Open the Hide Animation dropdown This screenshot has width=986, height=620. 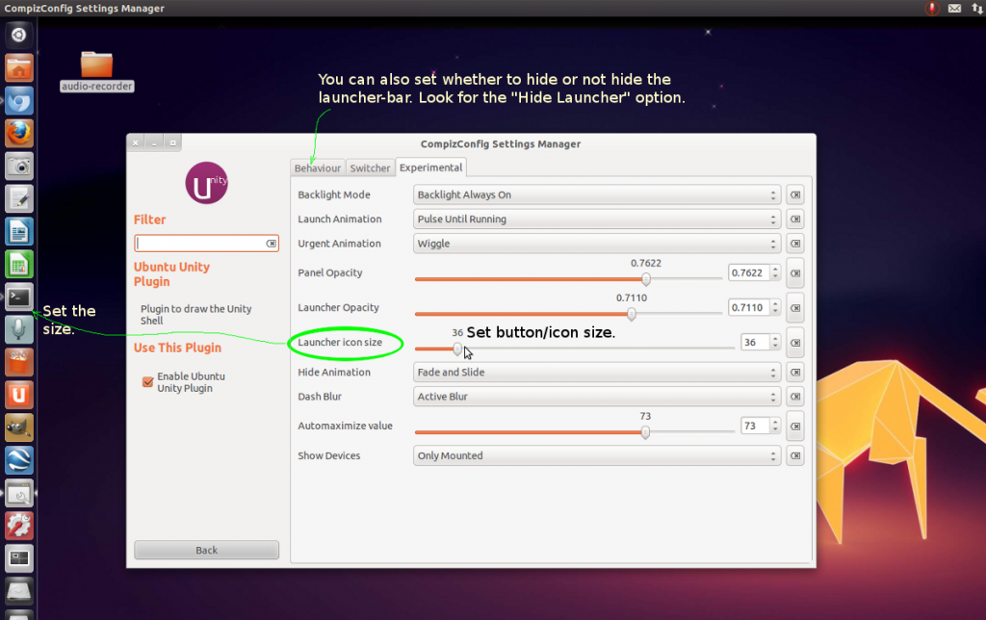pyautogui.click(x=597, y=373)
